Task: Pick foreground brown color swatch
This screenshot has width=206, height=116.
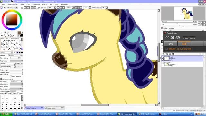Action: (x=19, y=33)
